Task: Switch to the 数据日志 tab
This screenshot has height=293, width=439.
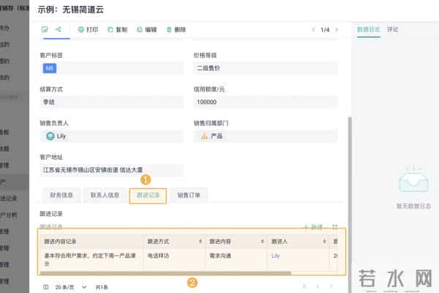Action: pos(369,29)
